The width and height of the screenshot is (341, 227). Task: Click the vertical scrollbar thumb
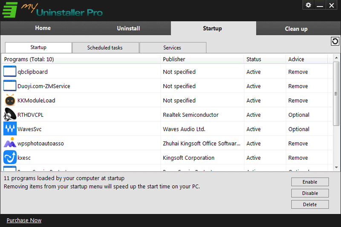pyautogui.click(x=336, y=94)
